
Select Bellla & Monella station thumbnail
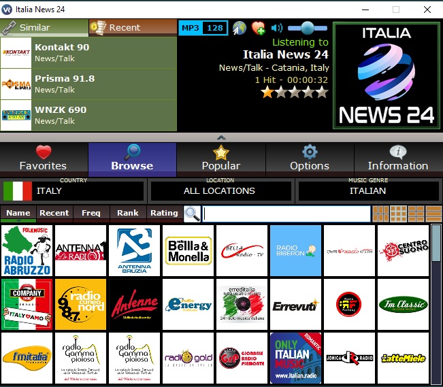pyautogui.click(x=188, y=250)
